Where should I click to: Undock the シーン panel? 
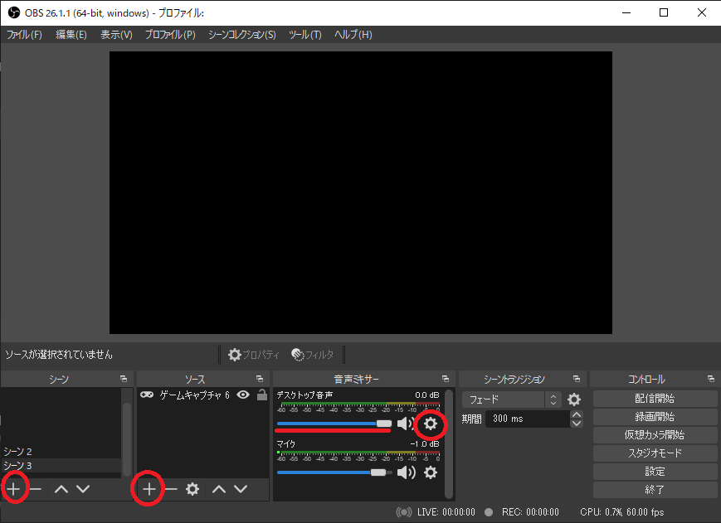[124, 379]
